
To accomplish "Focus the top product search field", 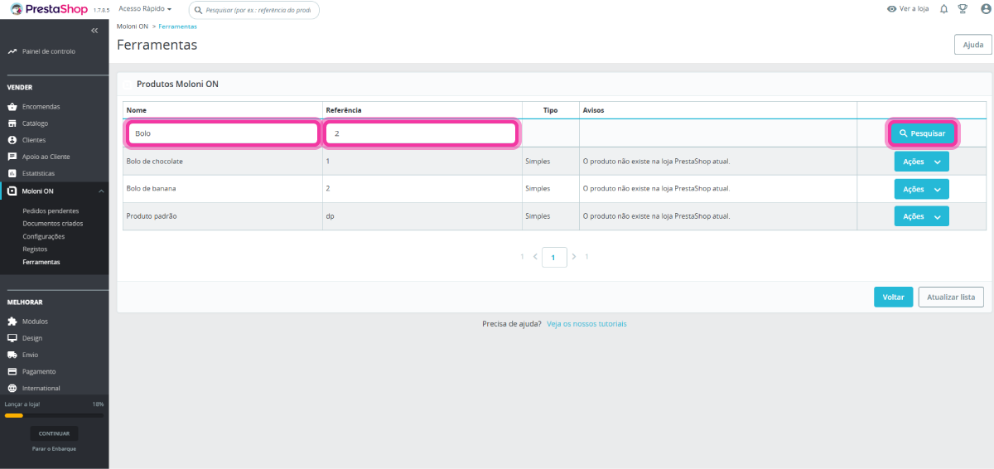I will coord(253,10).
